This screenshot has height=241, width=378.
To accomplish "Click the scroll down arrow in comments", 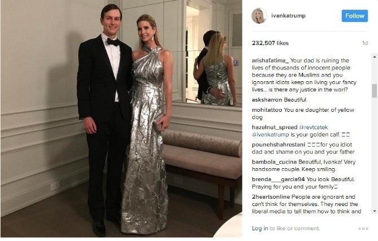I will (375, 211).
